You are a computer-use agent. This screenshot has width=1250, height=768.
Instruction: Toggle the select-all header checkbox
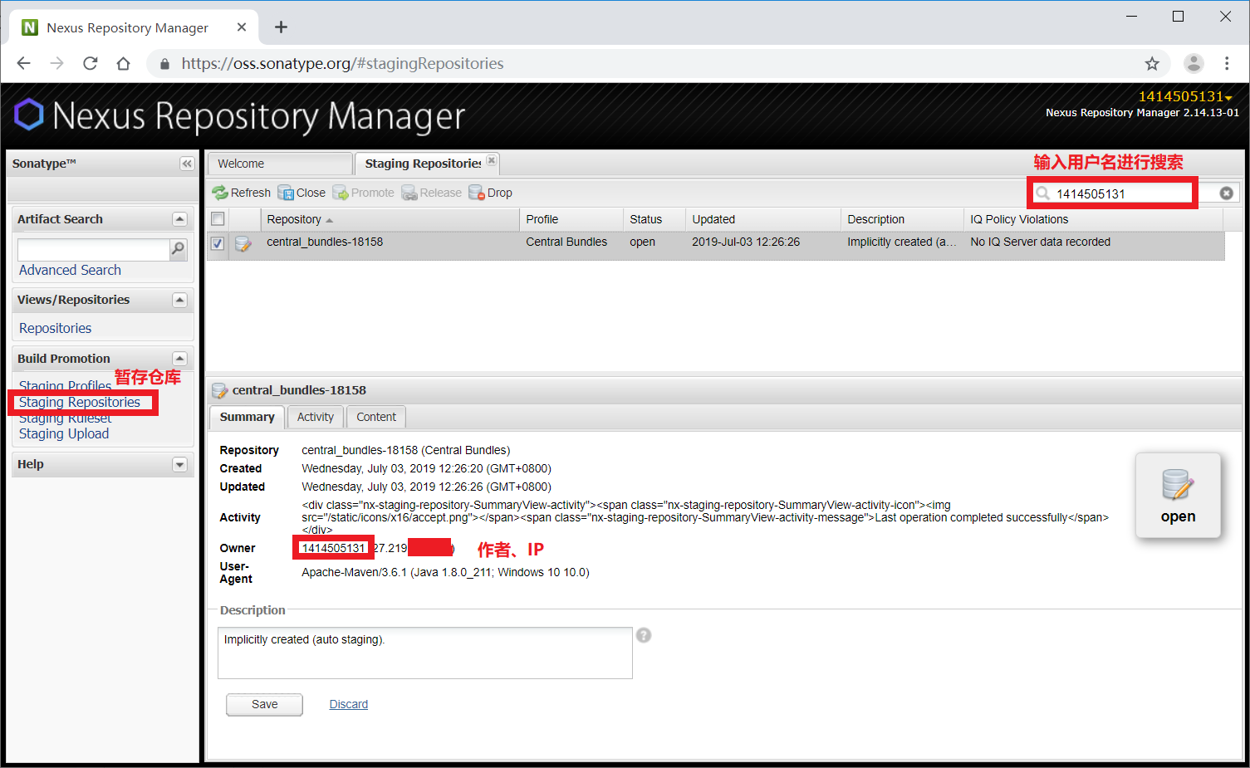point(218,219)
